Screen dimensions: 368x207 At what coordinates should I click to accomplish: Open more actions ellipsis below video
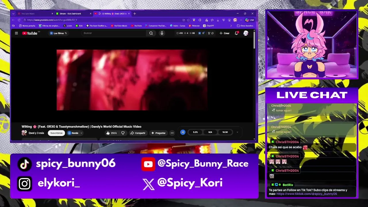point(172,133)
